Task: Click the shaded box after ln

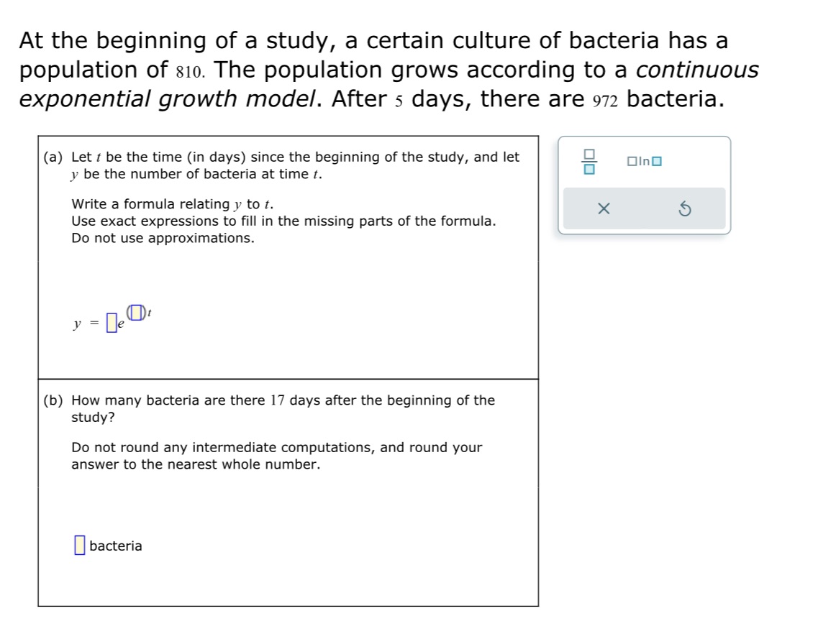Action: click(x=656, y=161)
